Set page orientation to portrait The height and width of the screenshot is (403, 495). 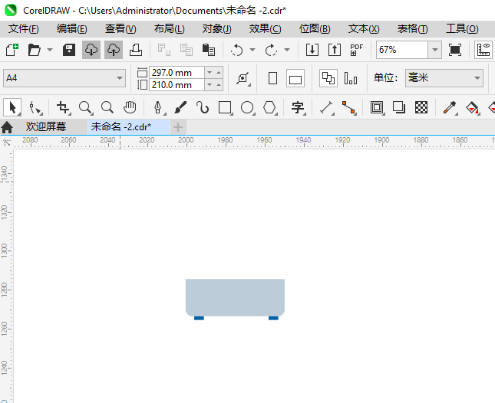272,78
